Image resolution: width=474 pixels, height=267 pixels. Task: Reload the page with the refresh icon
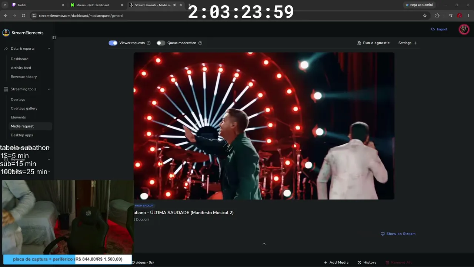pos(23,16)
